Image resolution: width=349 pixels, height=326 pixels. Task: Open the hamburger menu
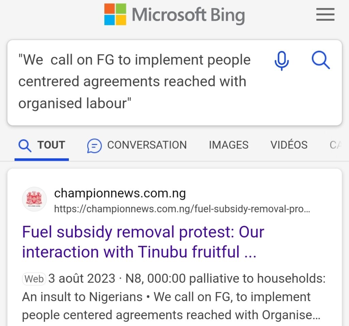325,14
